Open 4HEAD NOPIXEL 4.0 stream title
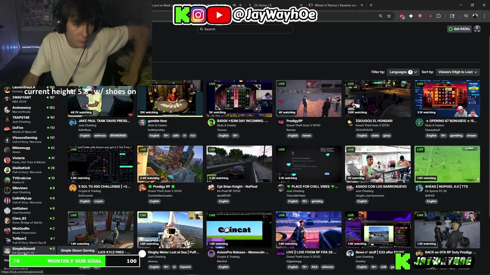 point(446,186)
